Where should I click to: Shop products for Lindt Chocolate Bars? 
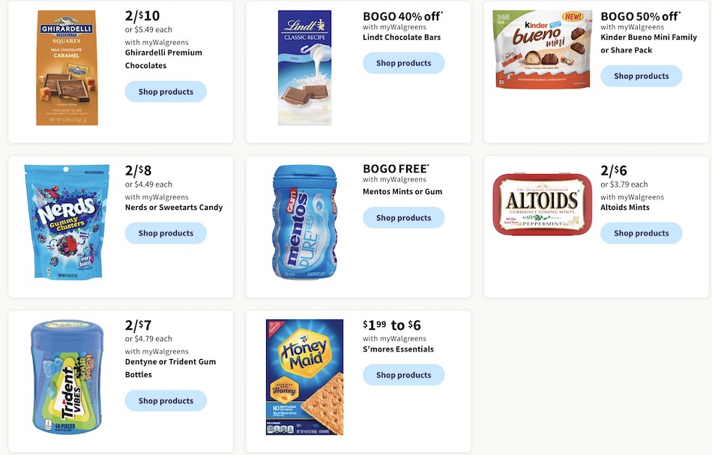coord(403,63)
